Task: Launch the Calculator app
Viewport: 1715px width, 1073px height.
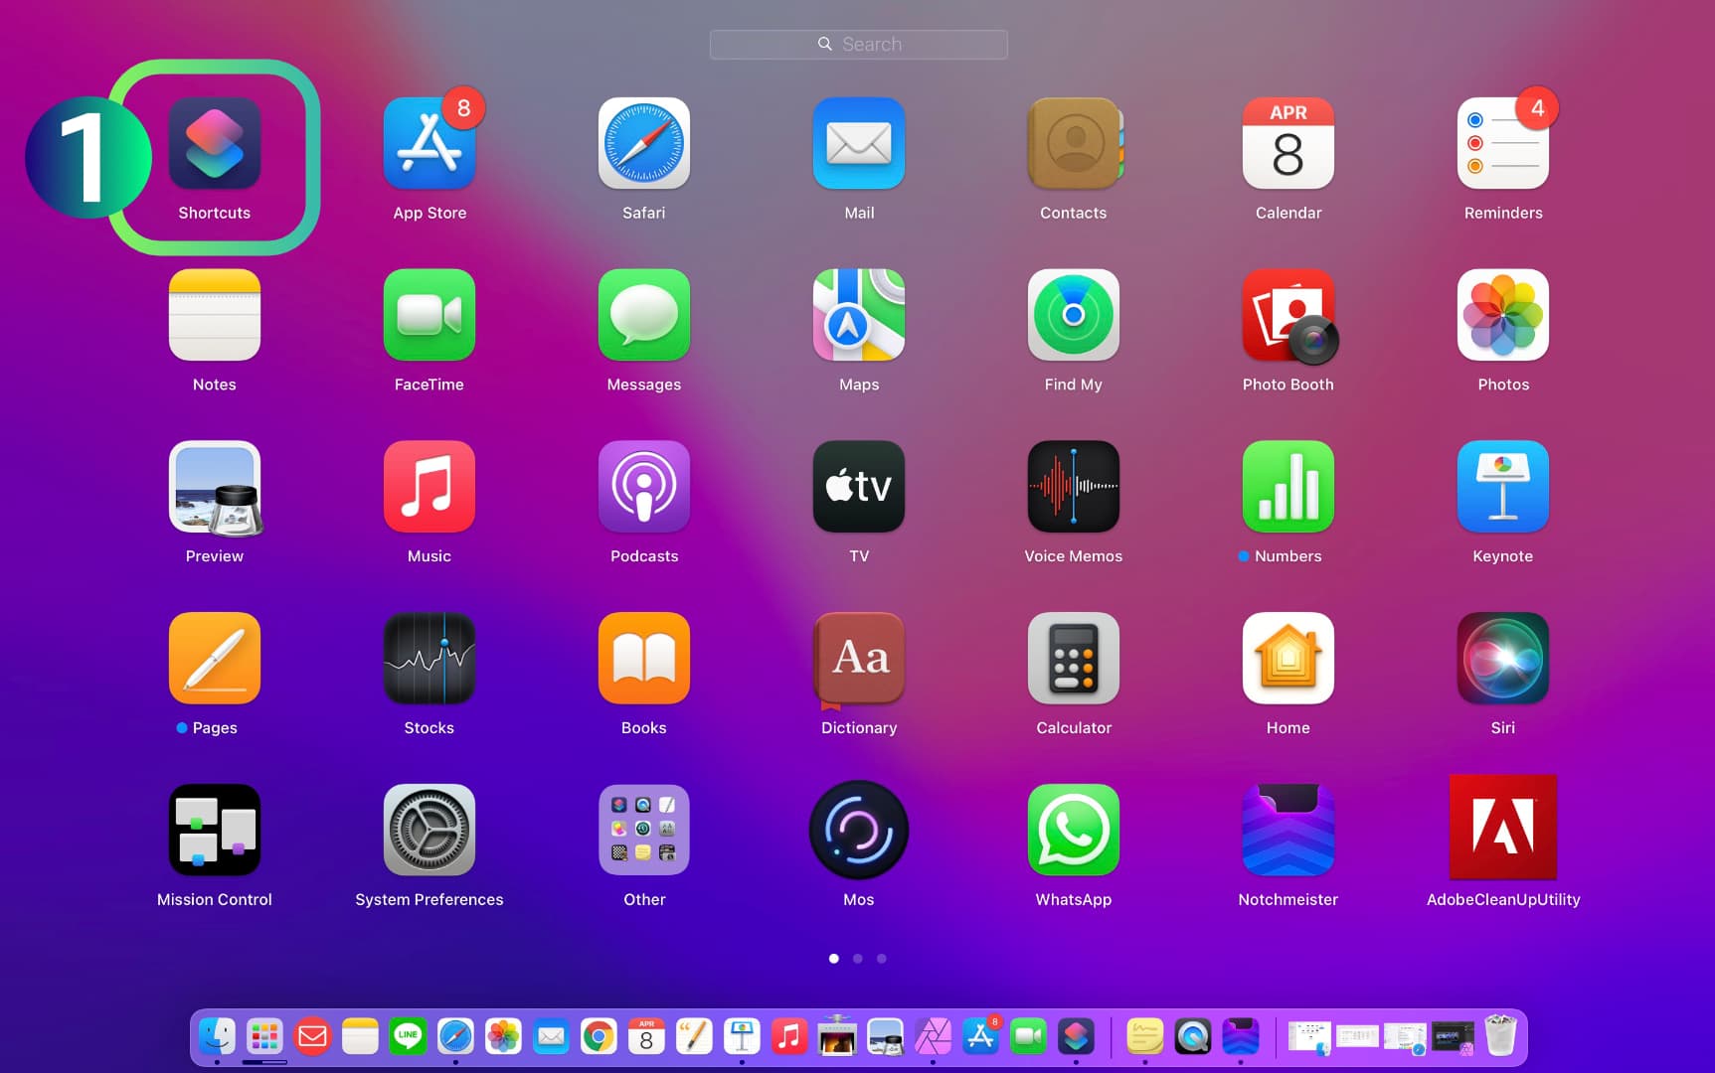Action: click(1073, 659)
